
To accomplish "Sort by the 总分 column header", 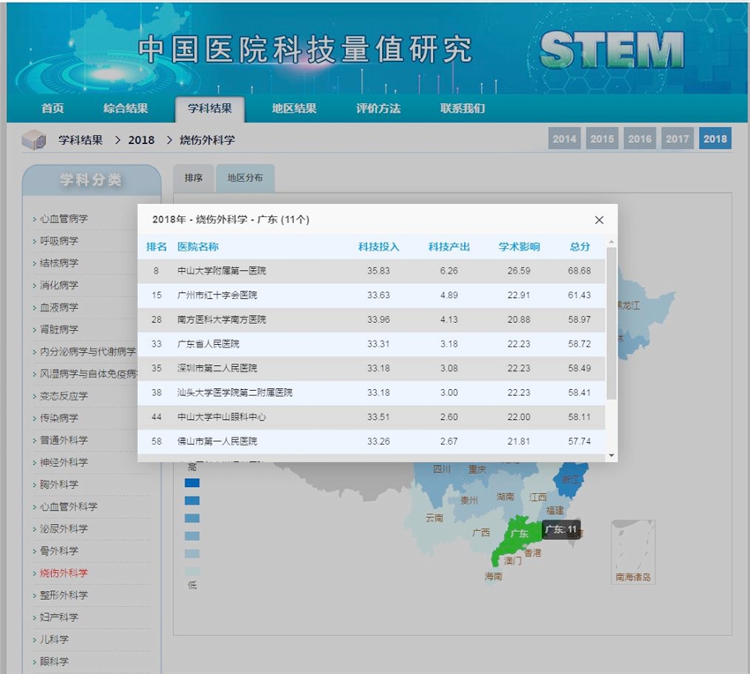I will (x=580, y=247).
